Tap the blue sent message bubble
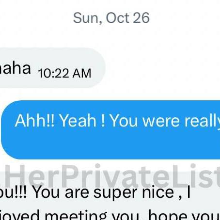 pos(110,130)
